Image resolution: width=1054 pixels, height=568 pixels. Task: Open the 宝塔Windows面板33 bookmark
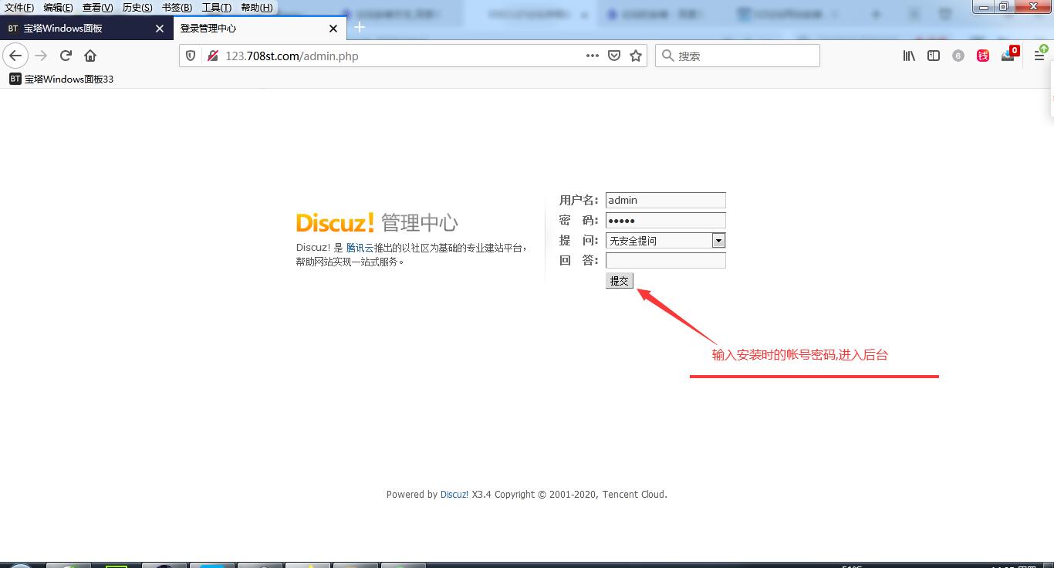point(61,79)
